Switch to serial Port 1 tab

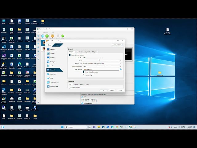pos(70,84)
